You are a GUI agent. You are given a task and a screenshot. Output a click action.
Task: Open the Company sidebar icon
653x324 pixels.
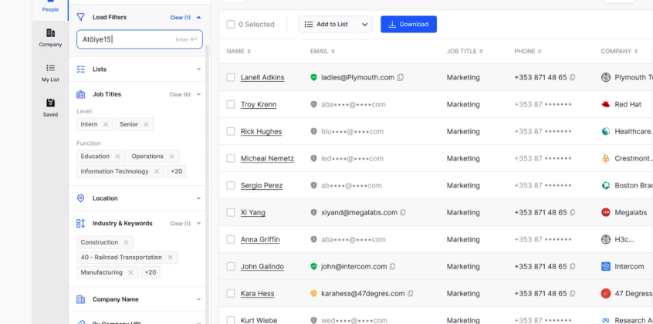click(50, 37)
